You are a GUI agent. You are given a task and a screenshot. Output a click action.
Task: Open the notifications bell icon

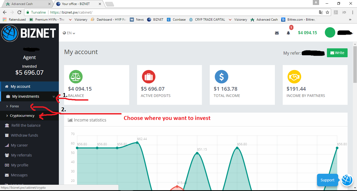click(x=288, y=33)
